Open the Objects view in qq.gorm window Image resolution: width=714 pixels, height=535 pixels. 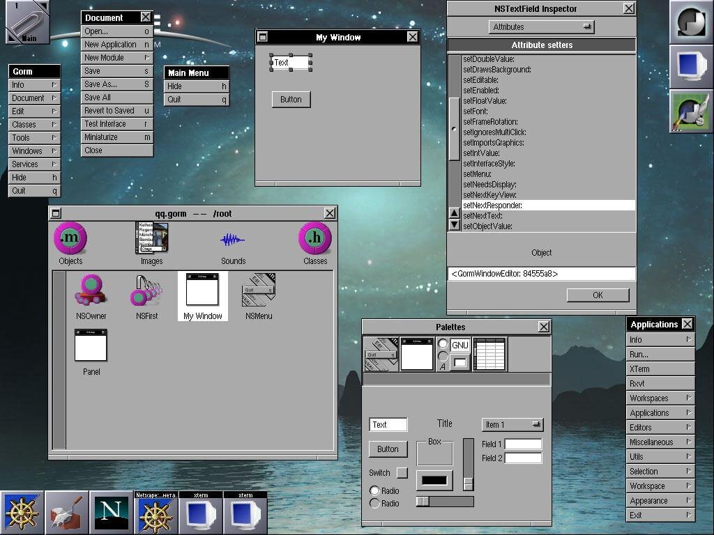(x=70, y=240)
